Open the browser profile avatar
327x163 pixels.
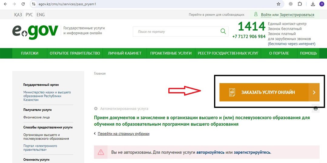click(321, 4)
